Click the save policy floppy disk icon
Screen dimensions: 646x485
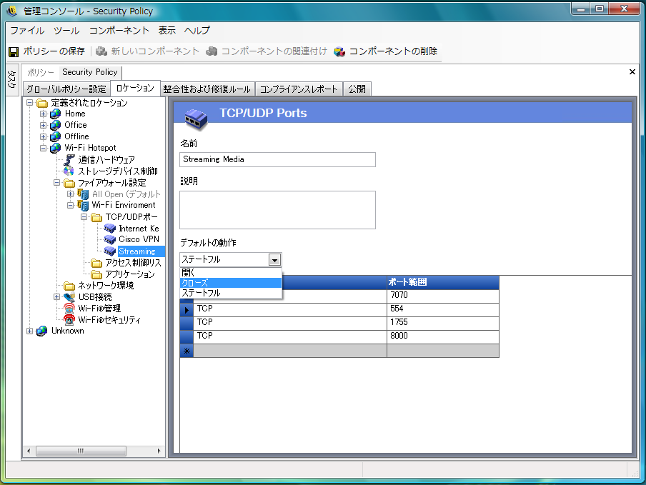[14, 52]
